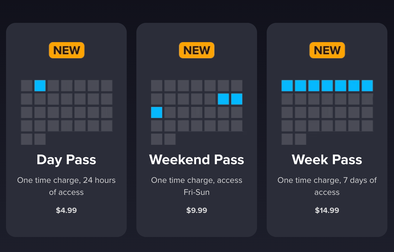The height and width of the screenshot is (252, 394).
Task: Click the NEW badge on the Week Pass card
Action: 327,50
